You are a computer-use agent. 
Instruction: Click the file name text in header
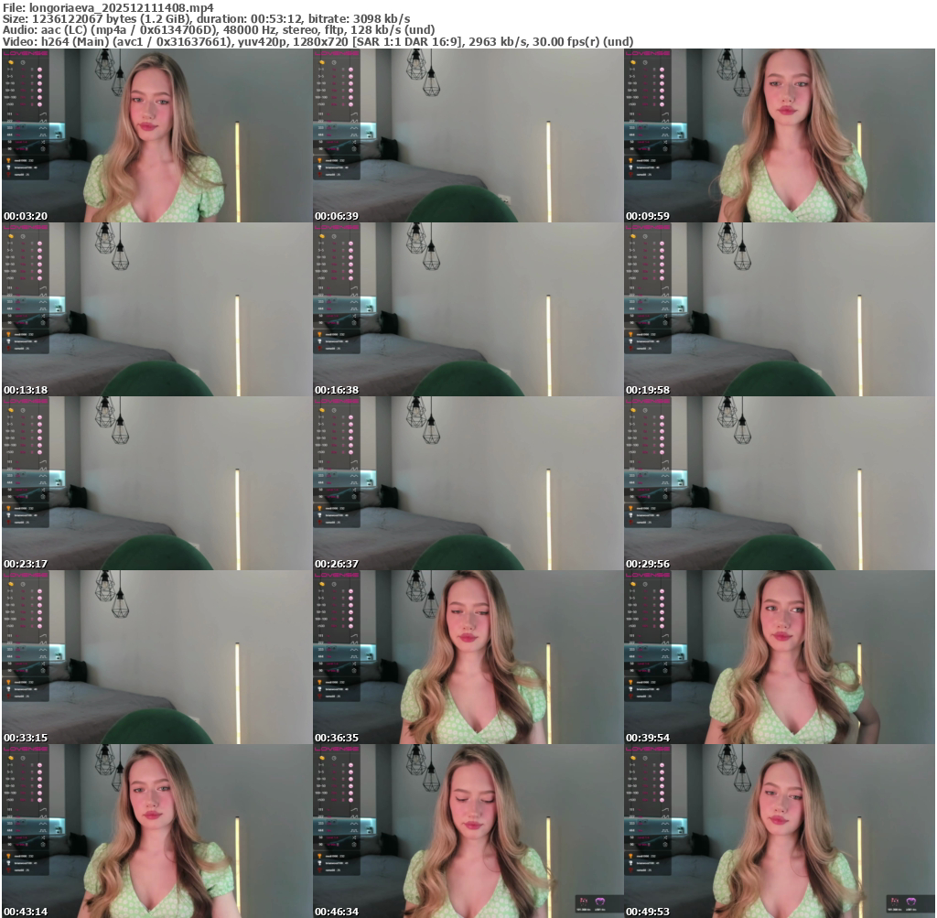click(x=108, y=7)
